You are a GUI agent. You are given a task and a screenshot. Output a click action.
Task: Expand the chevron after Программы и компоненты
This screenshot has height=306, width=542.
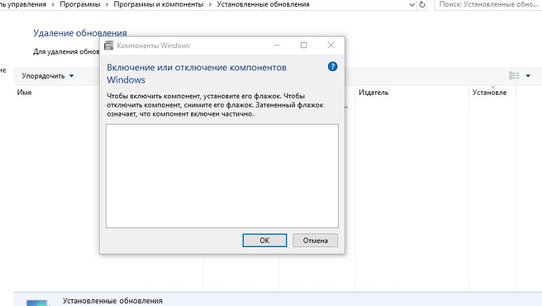[210, 5]
